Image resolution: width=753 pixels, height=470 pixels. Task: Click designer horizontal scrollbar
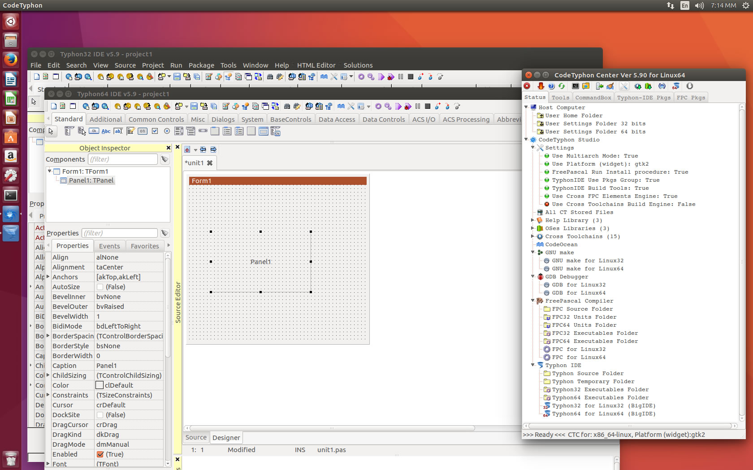pos(332,428)
